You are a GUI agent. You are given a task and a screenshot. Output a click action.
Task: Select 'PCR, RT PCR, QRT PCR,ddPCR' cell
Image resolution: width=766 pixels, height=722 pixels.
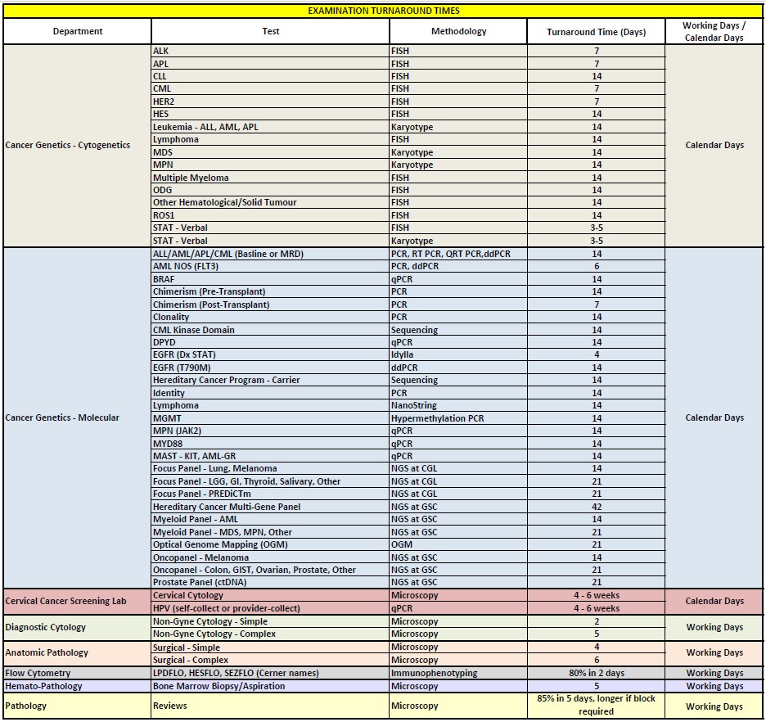click(x=458, y=254)
